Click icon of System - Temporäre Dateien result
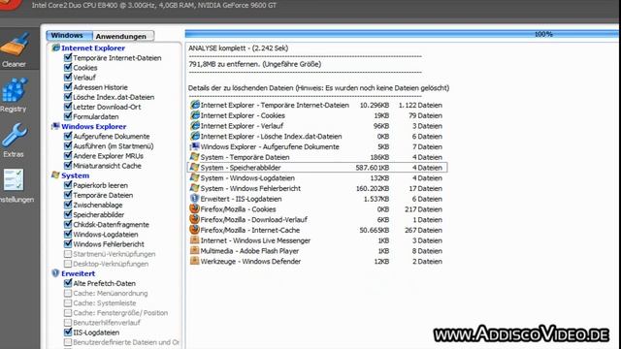This screenshot has width=621, height=349. [x=194, y=157]
